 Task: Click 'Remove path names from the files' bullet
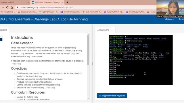40,79
